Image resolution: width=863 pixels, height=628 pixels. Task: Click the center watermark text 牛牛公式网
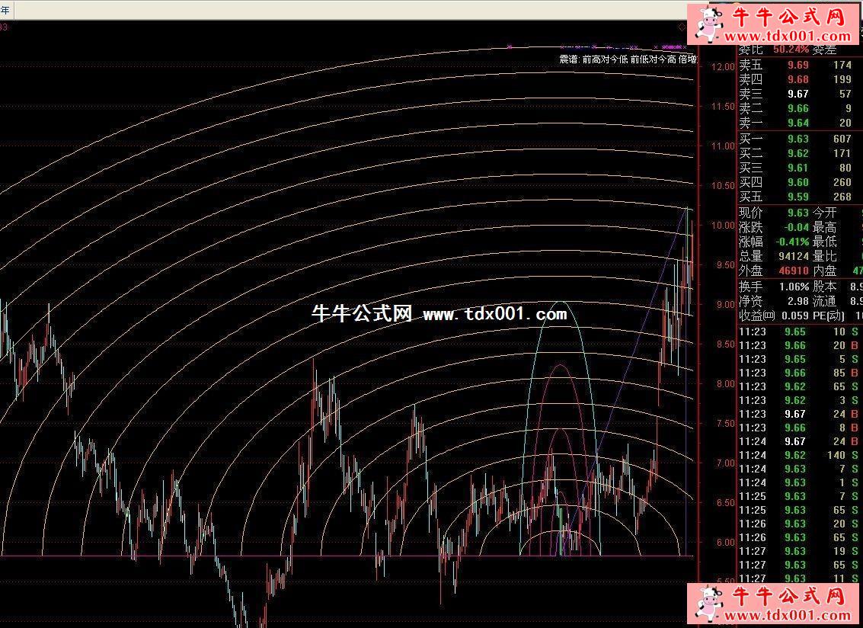tap(362, 313)
